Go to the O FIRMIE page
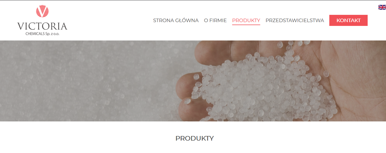The height and width of the screenshot is (153, 386). click(x=215, y=21)
